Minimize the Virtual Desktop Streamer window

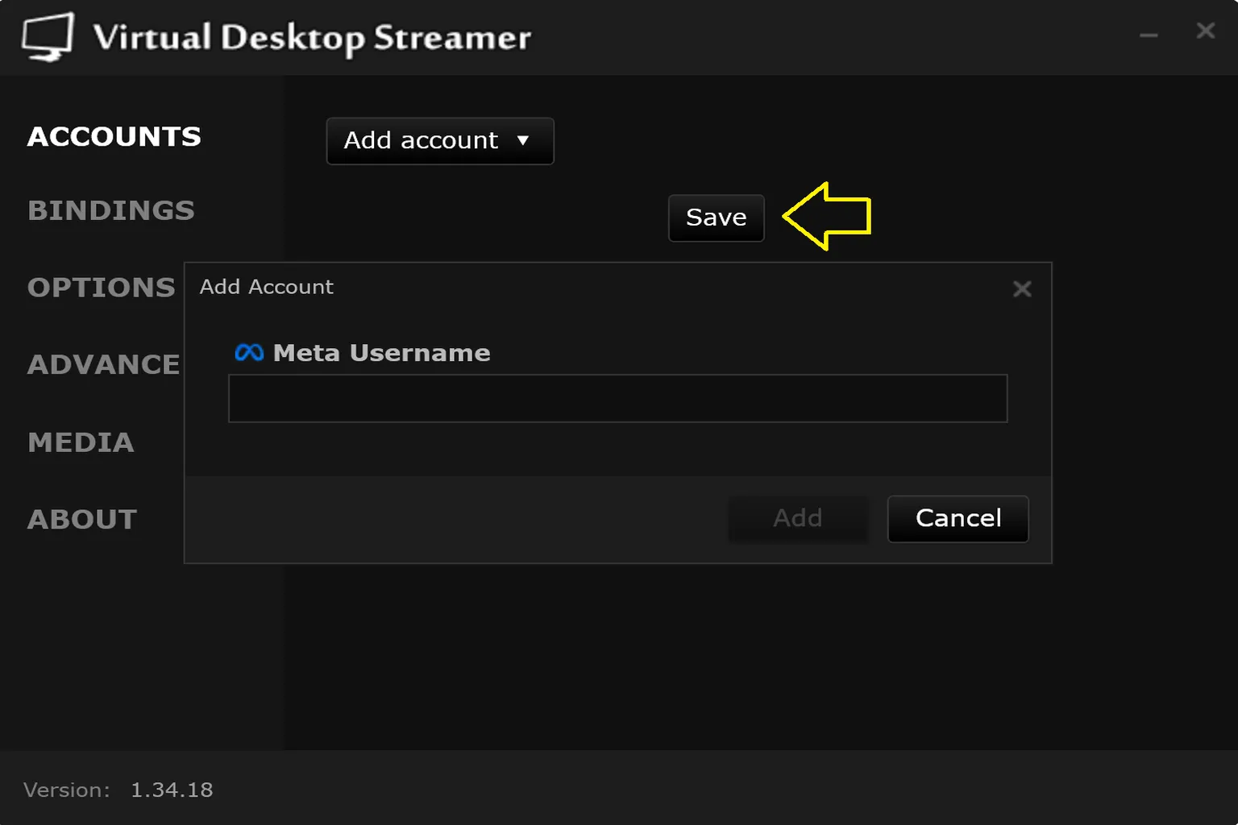[1149, 35]
